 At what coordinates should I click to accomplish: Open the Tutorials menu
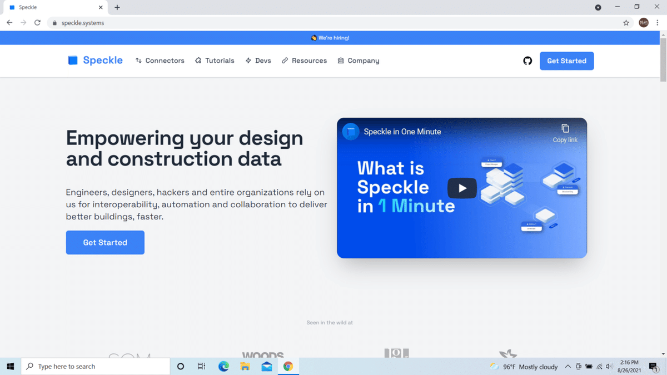[x=215, y=61]
